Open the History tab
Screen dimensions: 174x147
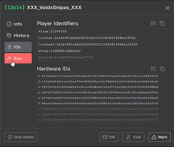[18, 35]
